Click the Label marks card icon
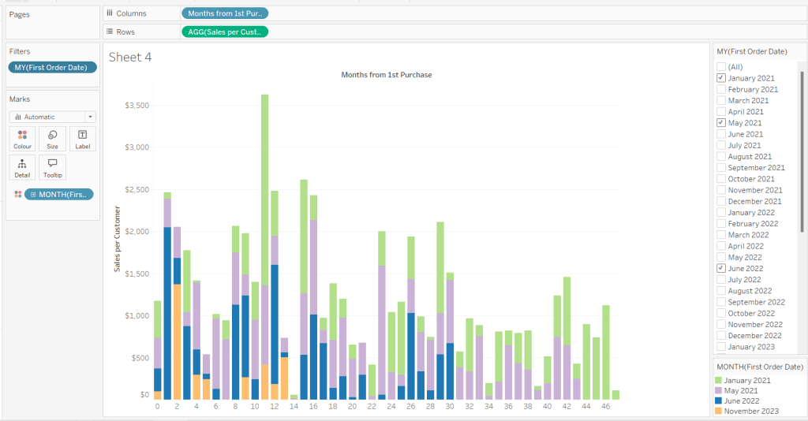Image resolution: width=808 pixels, height=421 pixels. pos(82,138)
